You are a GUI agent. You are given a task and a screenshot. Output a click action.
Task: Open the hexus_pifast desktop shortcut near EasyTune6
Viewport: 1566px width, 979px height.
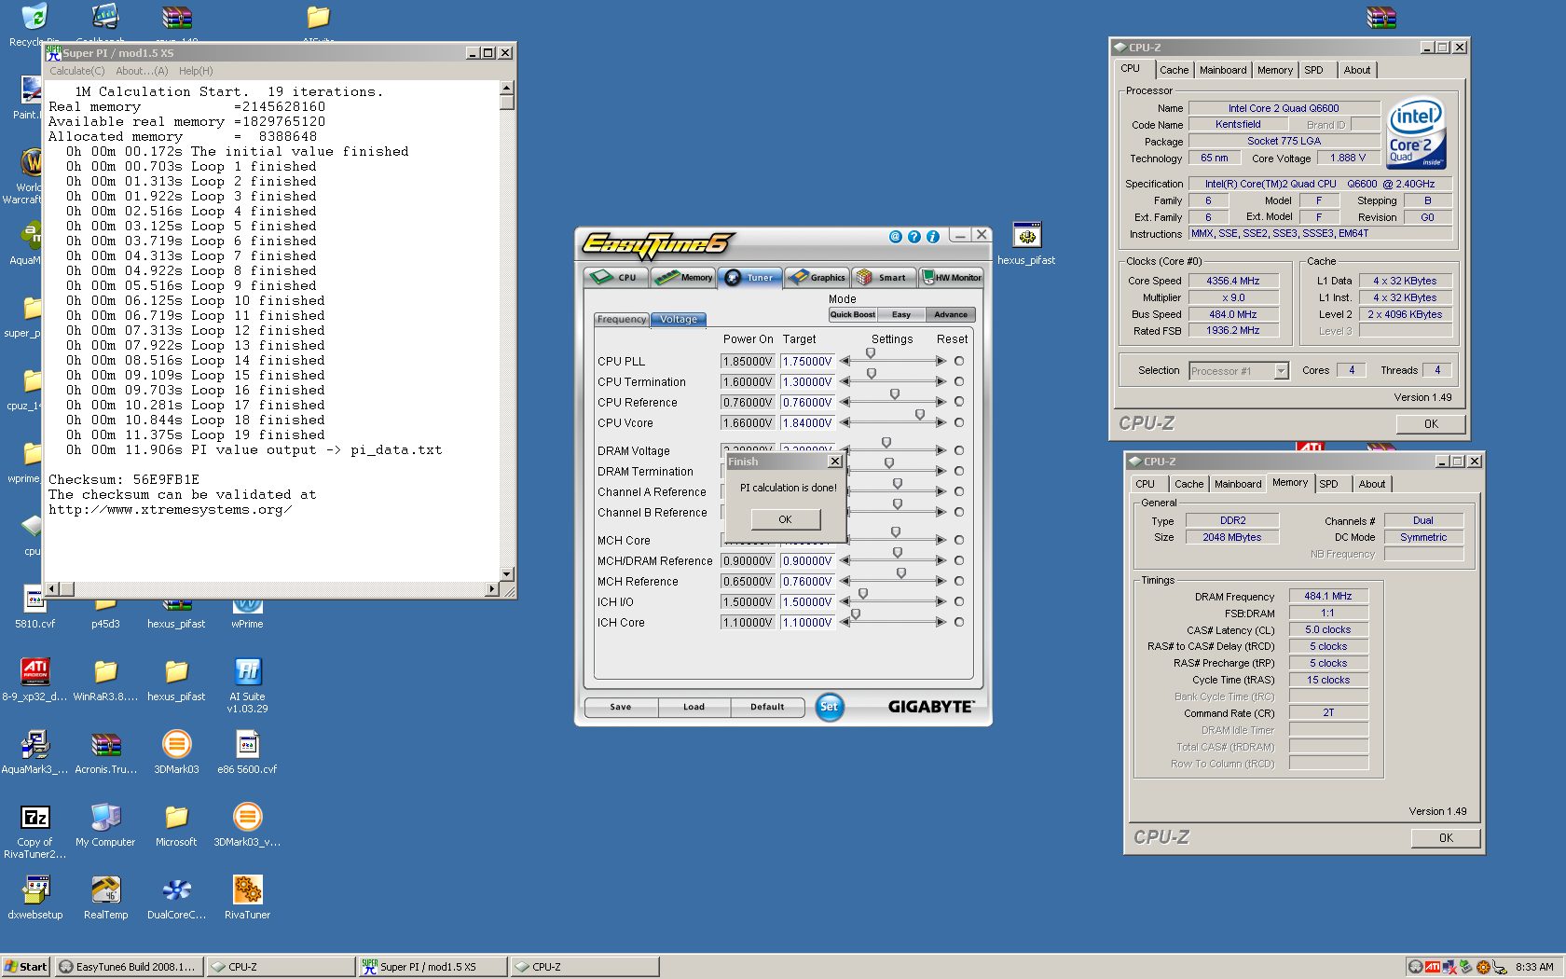pos(1026,243)
